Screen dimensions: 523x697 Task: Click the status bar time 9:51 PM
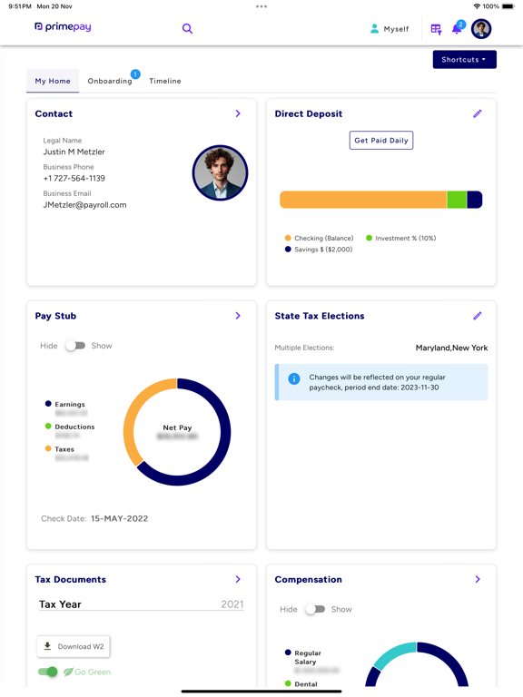tap(20, 6)
